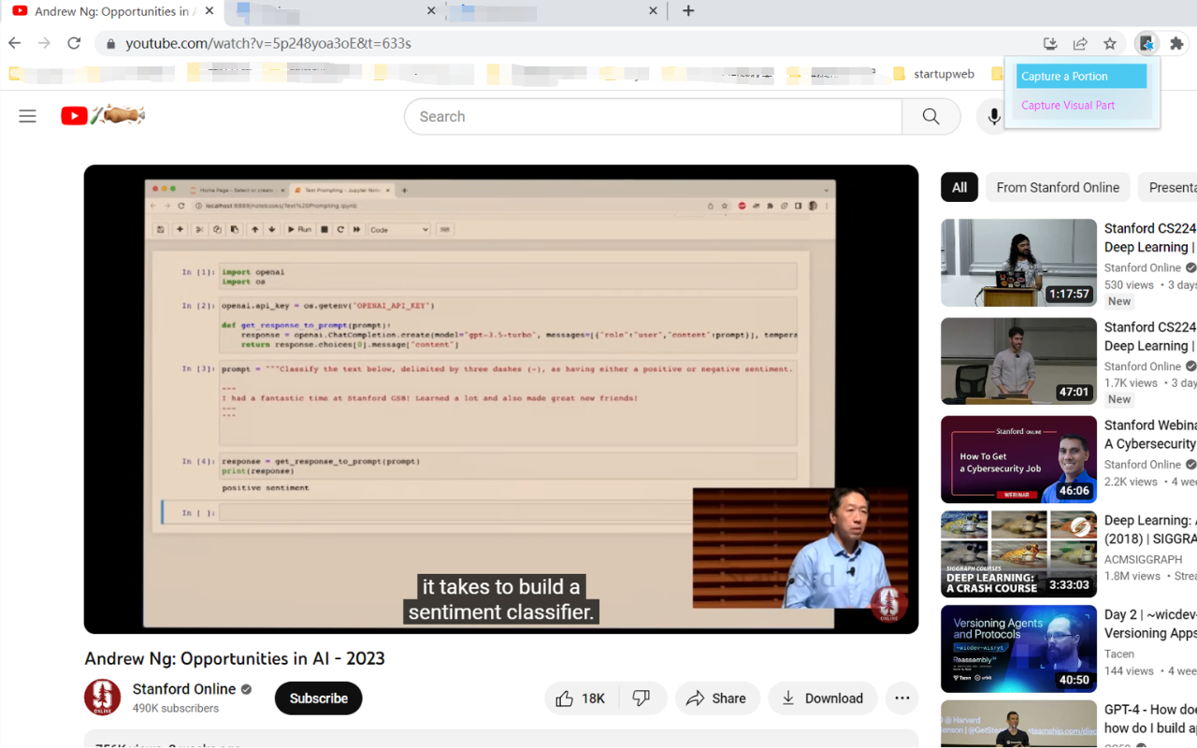Open the Cybersecurity Job webinar thumbnail
Image resolution: width=1197 pixels, height=748 pixels.
click(1018, 459)
